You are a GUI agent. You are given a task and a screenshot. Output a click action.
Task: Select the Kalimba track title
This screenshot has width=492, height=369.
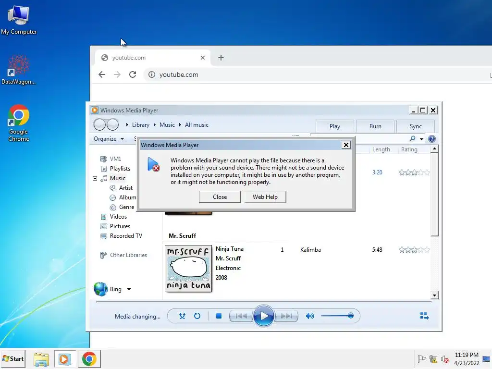[x=310, y=250]
